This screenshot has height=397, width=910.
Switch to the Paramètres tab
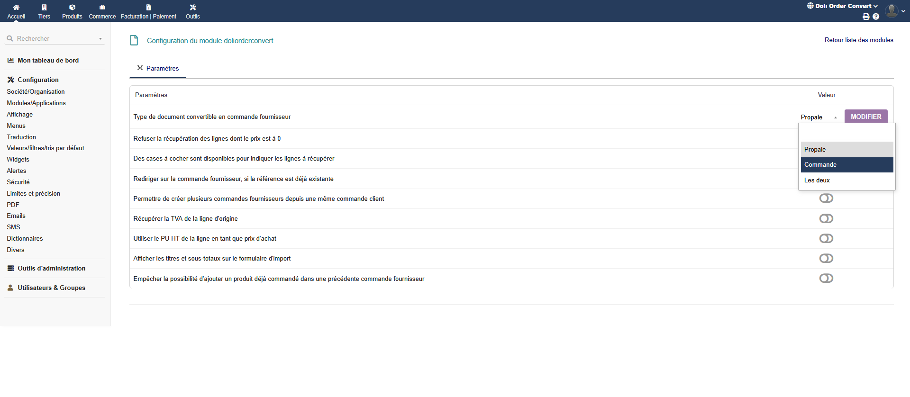[162, 69]
